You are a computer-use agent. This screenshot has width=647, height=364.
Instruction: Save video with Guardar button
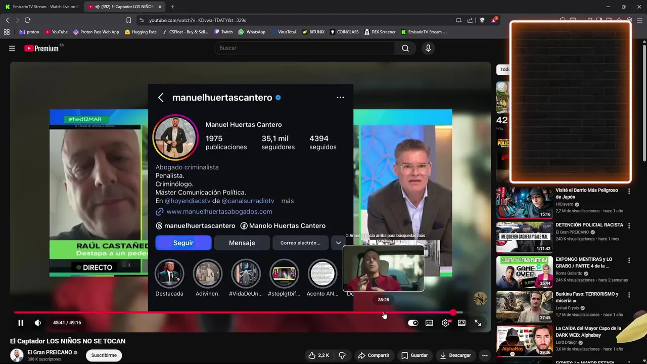414,355
